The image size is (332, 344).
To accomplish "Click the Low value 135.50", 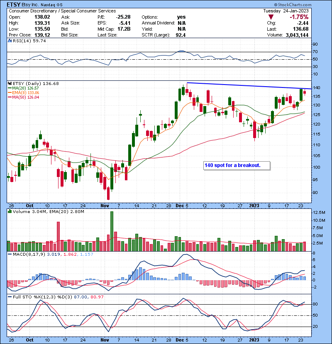I will [x=42, y=29].
